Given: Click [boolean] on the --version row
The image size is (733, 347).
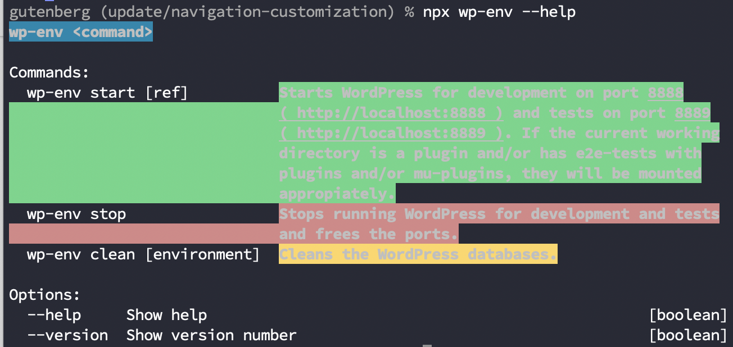Looking at the screenshot, I should [x=688, y=335].
